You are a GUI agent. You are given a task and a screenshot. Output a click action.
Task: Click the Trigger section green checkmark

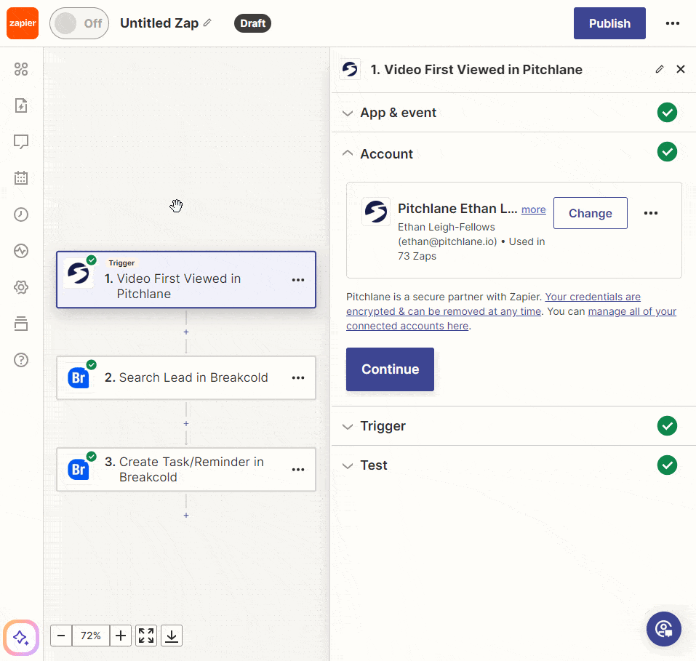point(667,425)
